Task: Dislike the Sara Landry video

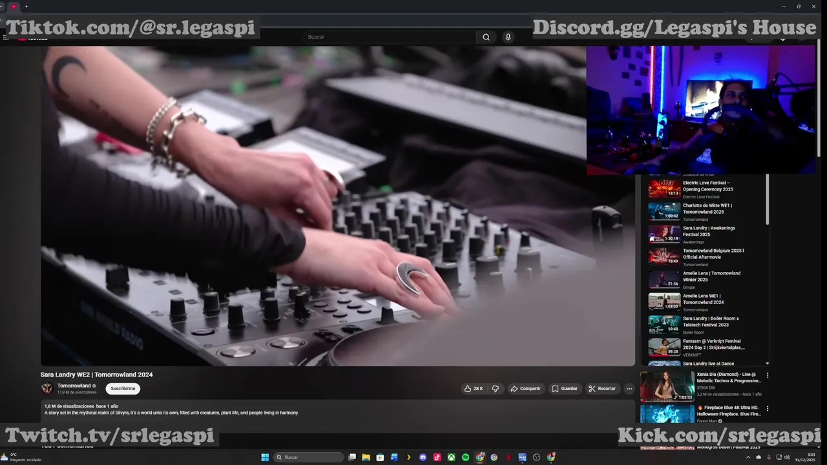Action: click(x=496, y=389)
